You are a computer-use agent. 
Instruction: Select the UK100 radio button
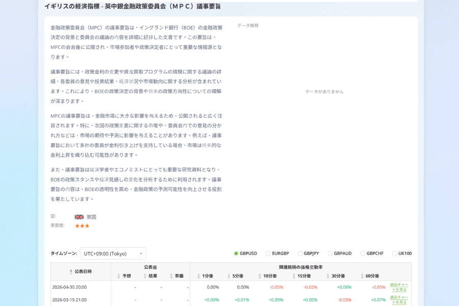(395, 253)
